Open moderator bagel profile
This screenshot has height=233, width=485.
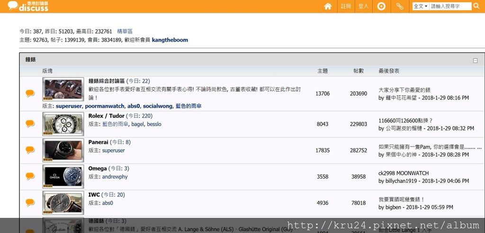coord(137,124)
